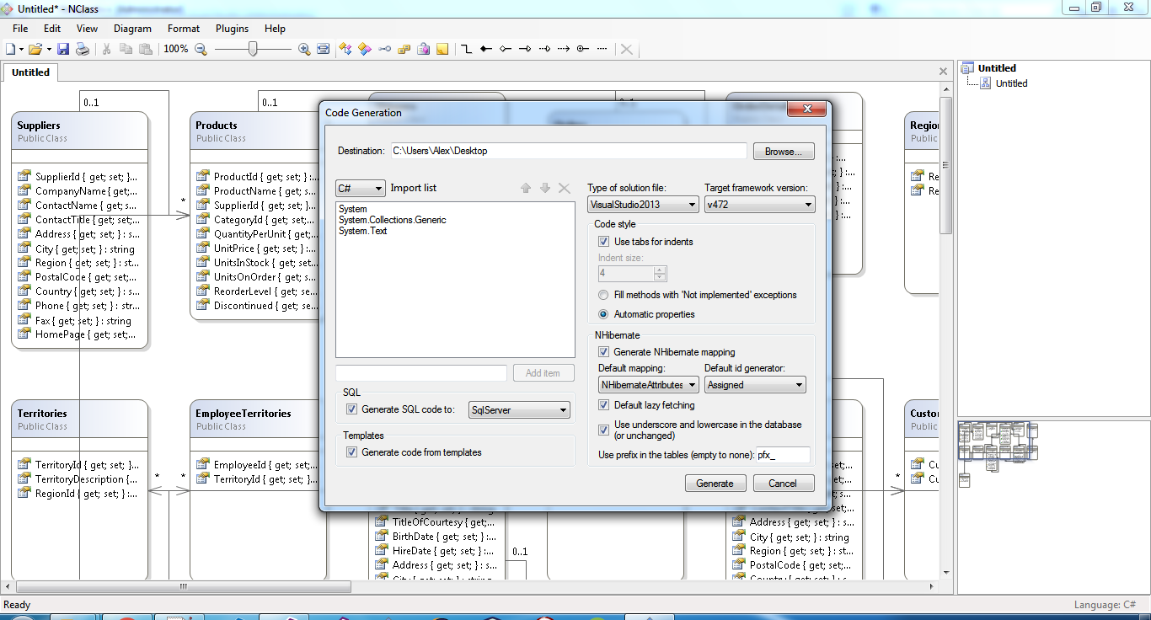1151x620 pixels.
Task: Open the NHibernateAttributes default mapping dropdown
Action: tap(648, 385)
